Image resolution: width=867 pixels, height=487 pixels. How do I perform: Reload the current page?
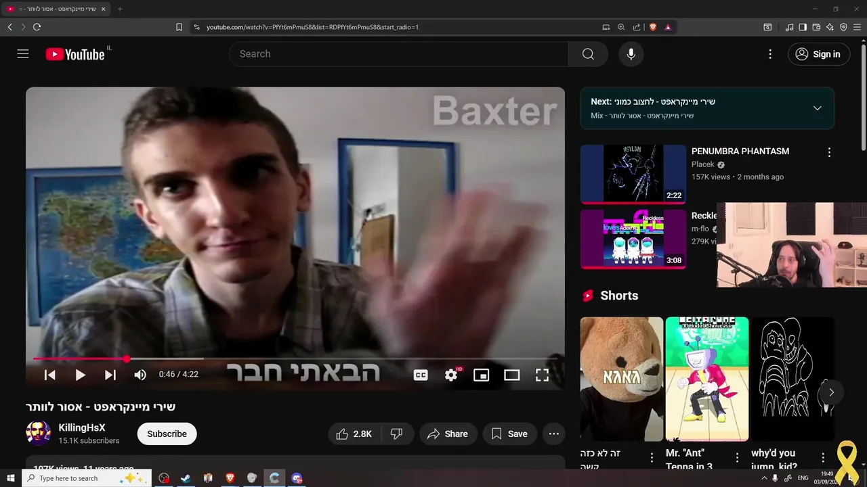pyautogui.click(x=37, y=27)
